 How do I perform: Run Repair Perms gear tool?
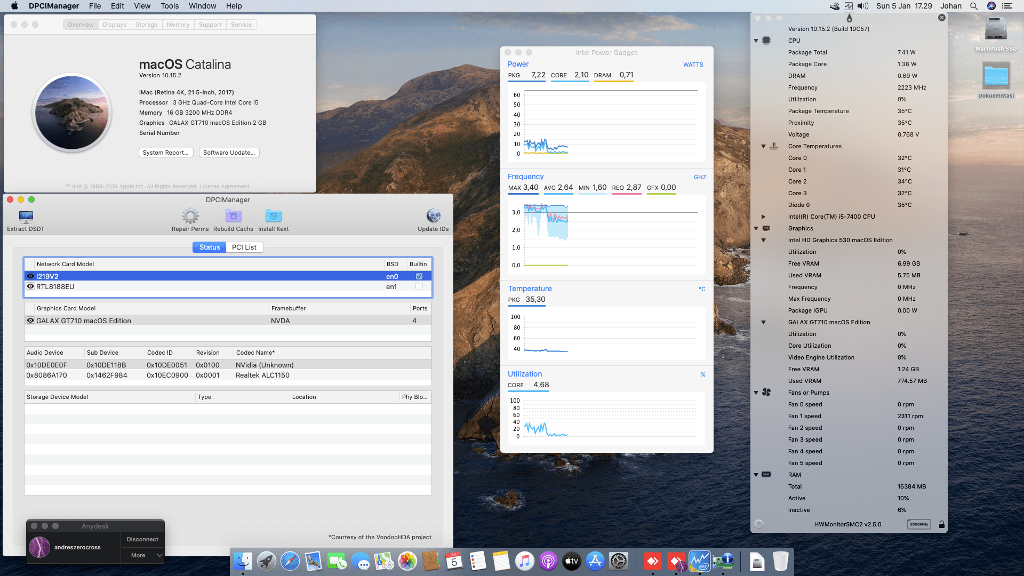[190, 216]
